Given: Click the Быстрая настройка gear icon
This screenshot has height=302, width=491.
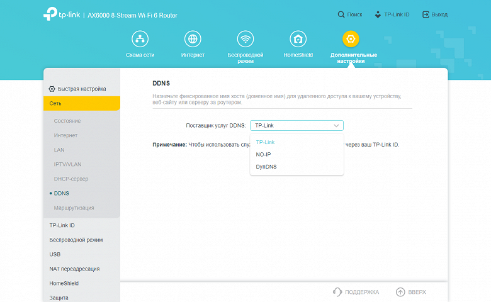Looking at the screenshot, I should (x=52, y=89).
